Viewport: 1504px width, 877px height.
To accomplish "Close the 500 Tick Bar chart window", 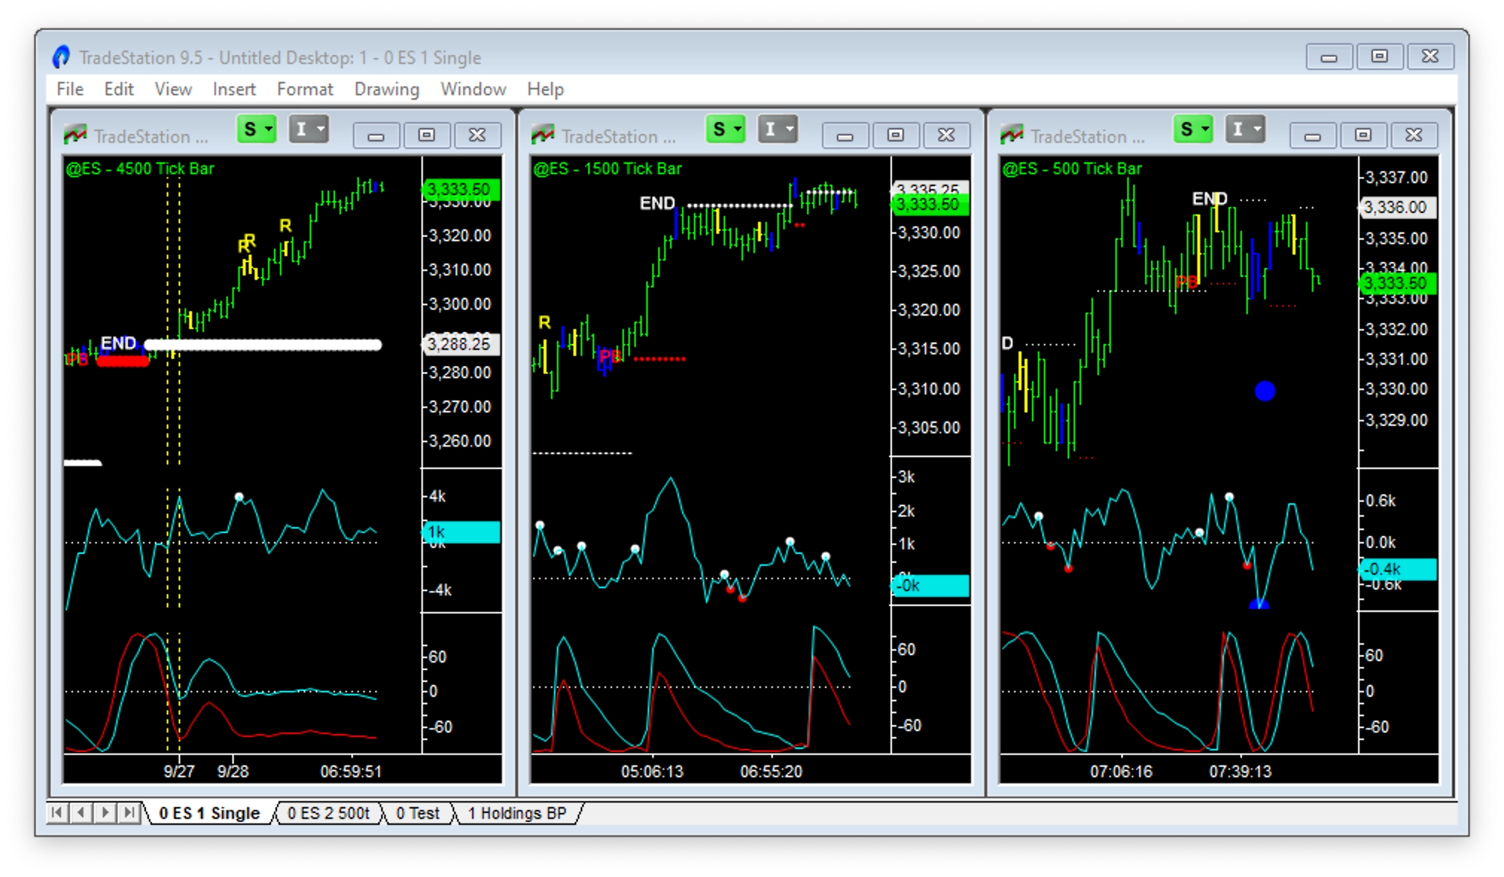I will [1414, 135].
